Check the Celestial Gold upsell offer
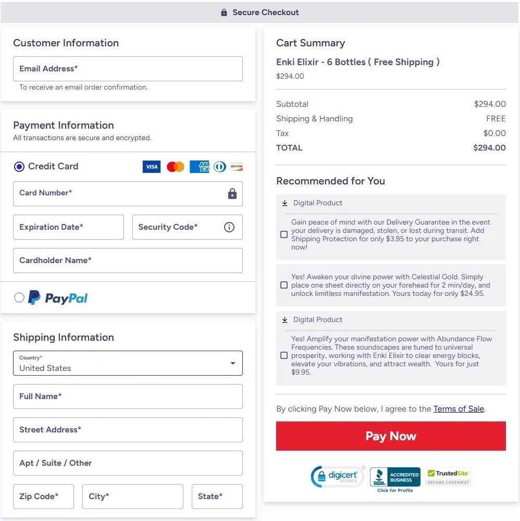The image size is (520, 521). click(284, 285)
